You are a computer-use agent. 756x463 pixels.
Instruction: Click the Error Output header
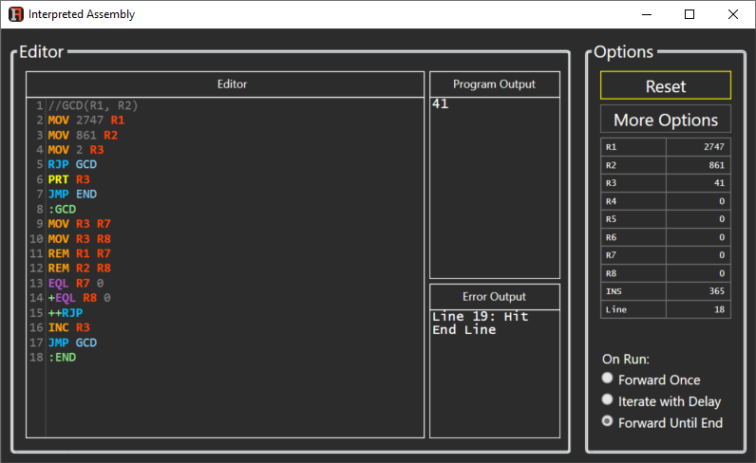click(x=495, y=297)
